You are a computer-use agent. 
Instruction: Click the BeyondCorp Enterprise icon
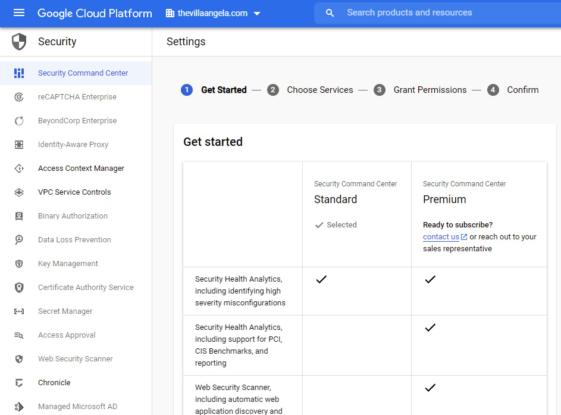[19, 121]
